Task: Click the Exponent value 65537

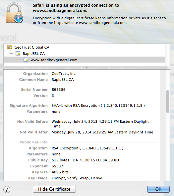Action: click(x=57, y=166)
